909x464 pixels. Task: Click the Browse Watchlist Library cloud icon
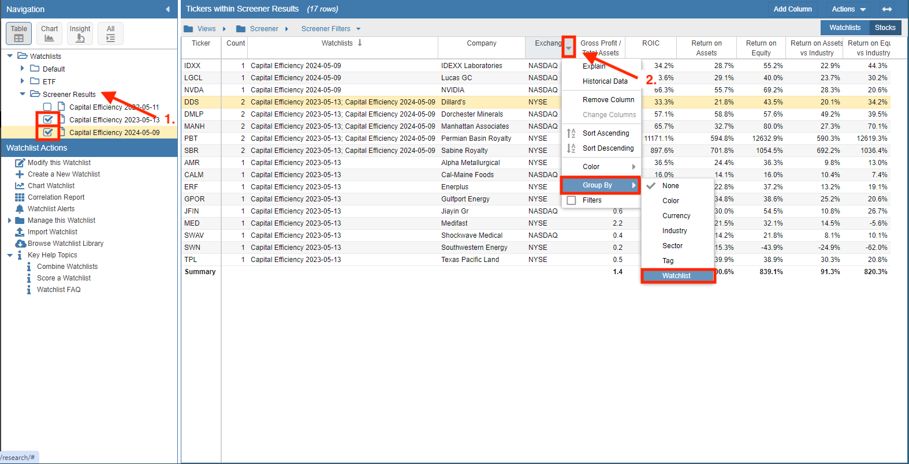(x=20, y=244)
